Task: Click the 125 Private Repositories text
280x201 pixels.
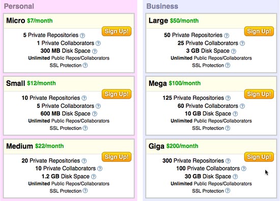Action: point(193,98)
